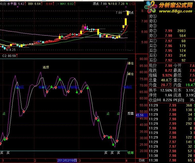Screen dimensions: 195x163
Task: Click the 买⑤ price 7.92
Action: pyautogui.click(x=169, y=60)
